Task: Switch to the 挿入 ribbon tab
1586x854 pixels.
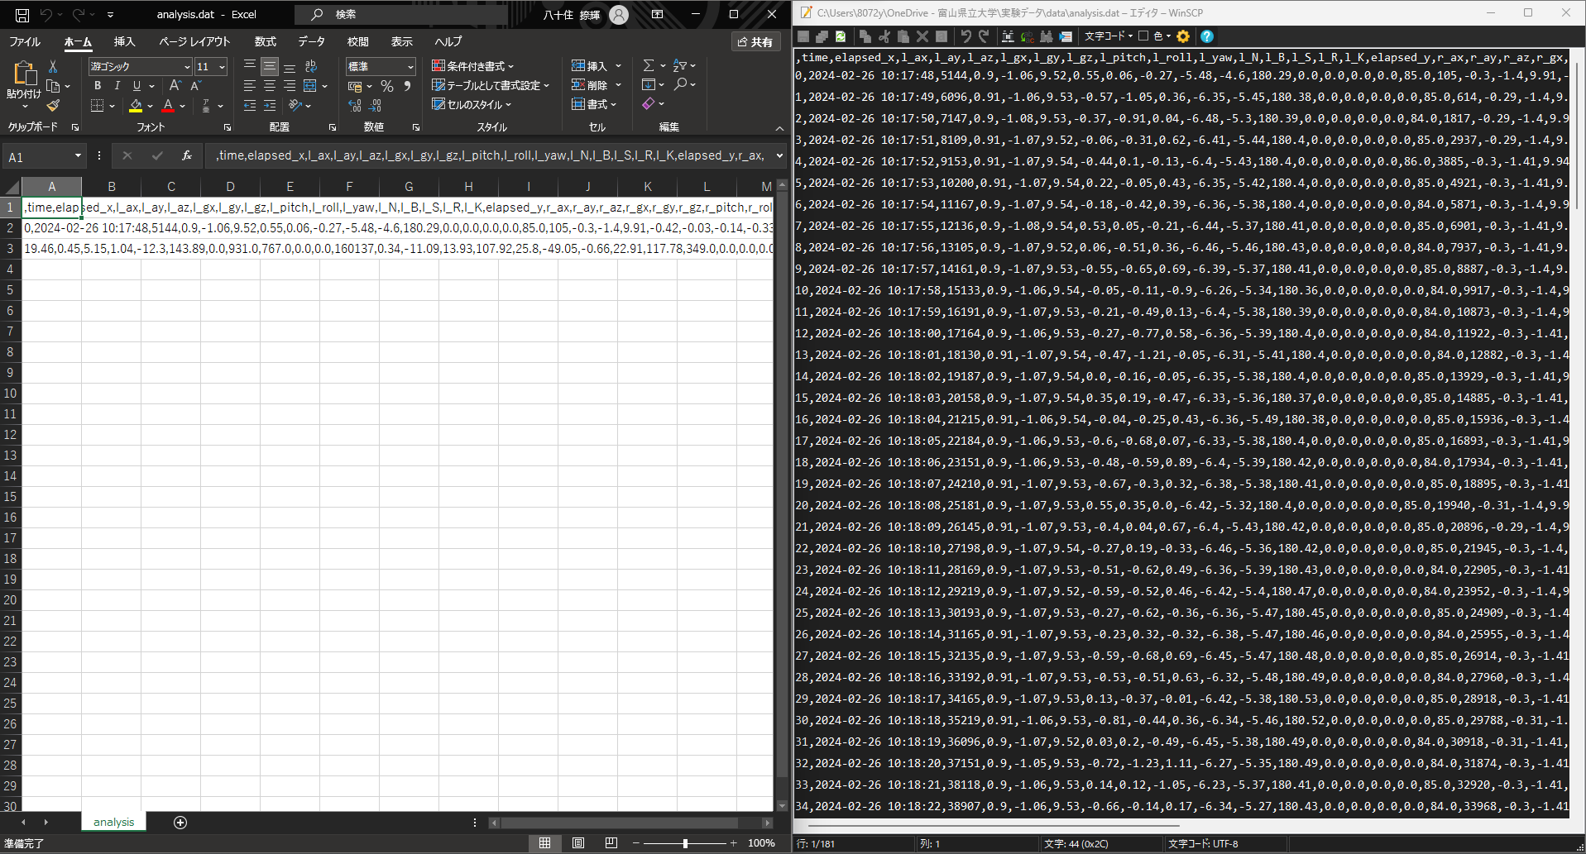Action: coord(124,41)
